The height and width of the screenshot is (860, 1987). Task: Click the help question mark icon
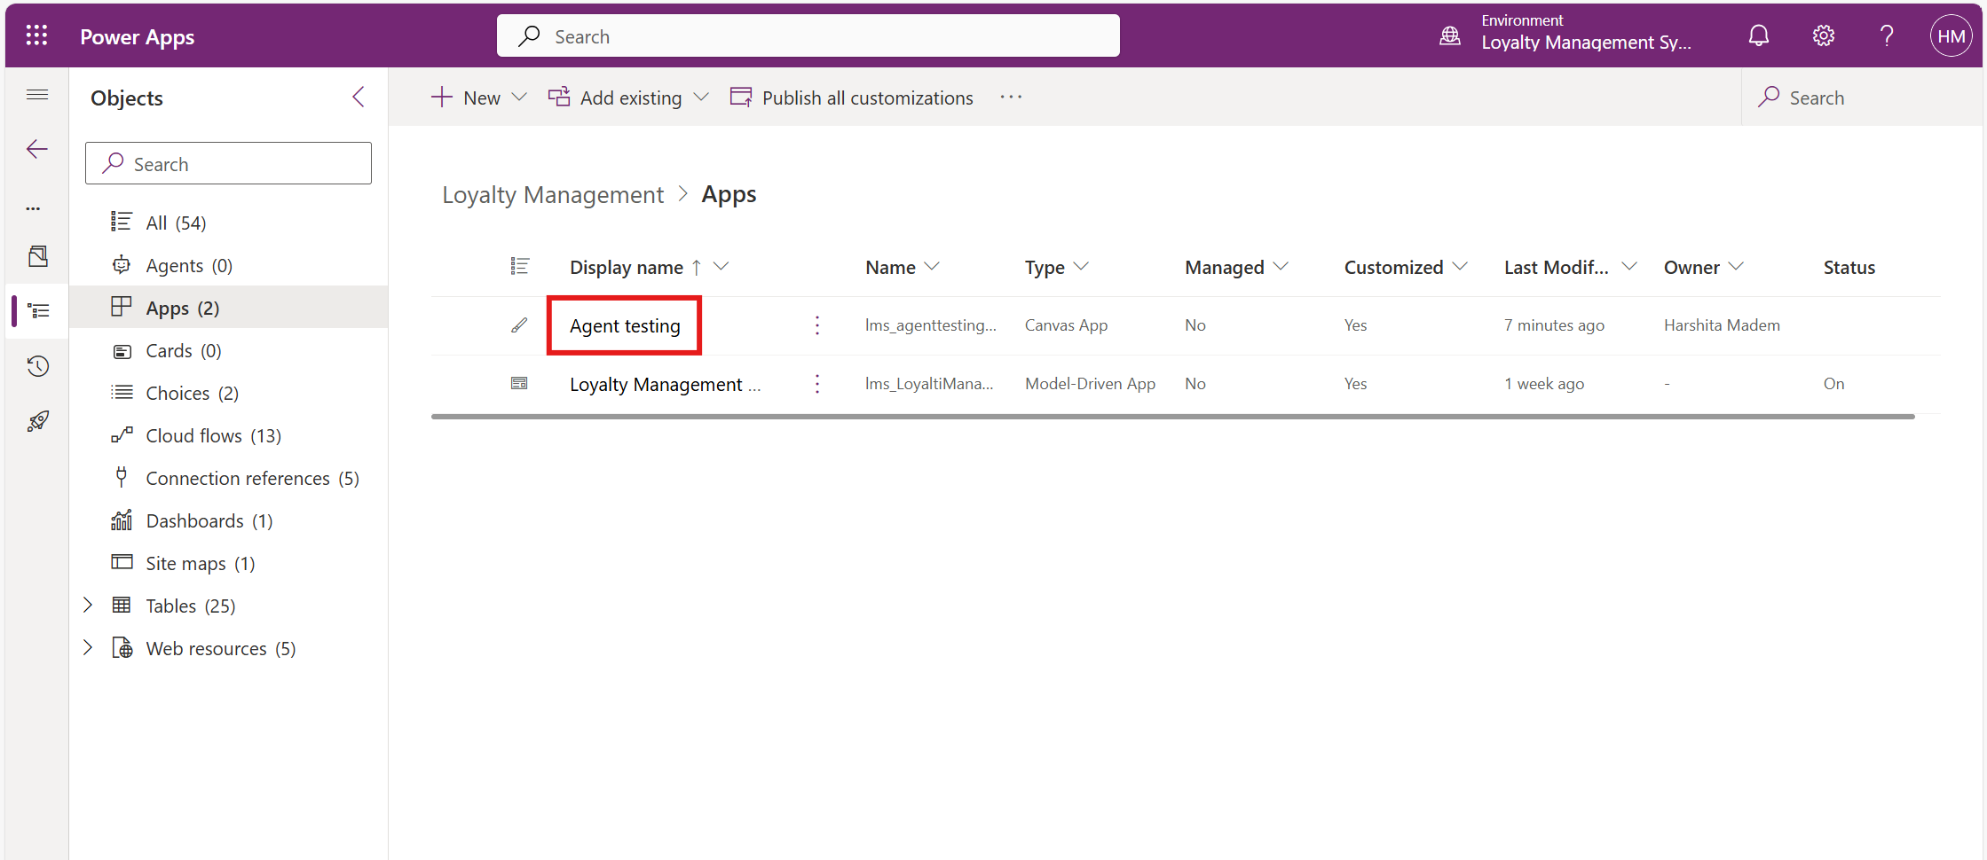coord(1887,35)
